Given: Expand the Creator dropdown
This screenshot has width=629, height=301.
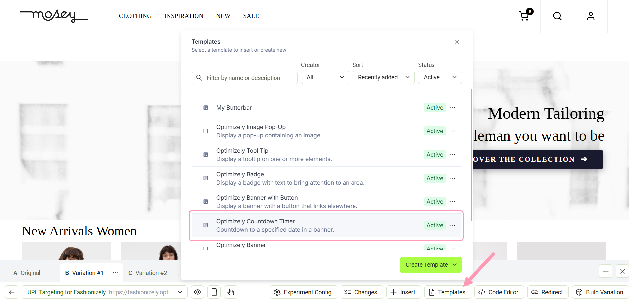Looking at the screenshot, I should tap(325, 77).
